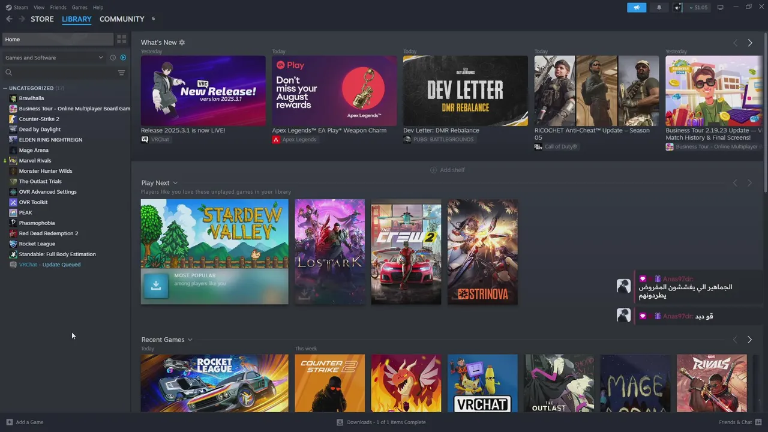Enter Big Picture mode via monitor icon
Image resolution: width=768 pixels, height=432 pixels.
pyautogui.click(x=721, y=7)
